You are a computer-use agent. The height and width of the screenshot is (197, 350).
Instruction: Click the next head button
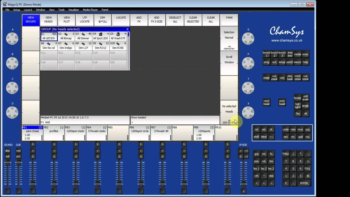(267, 102)
